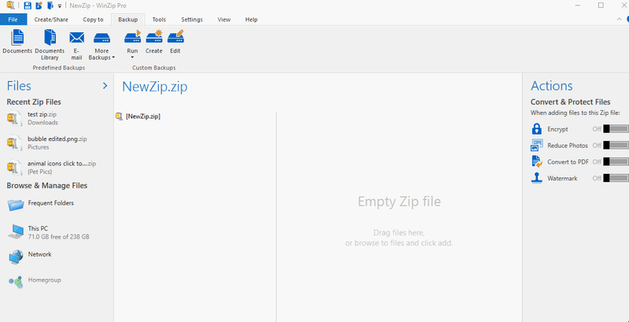
Task: Collapse the ribbon with the caret arrow
Action: [619, 19]
